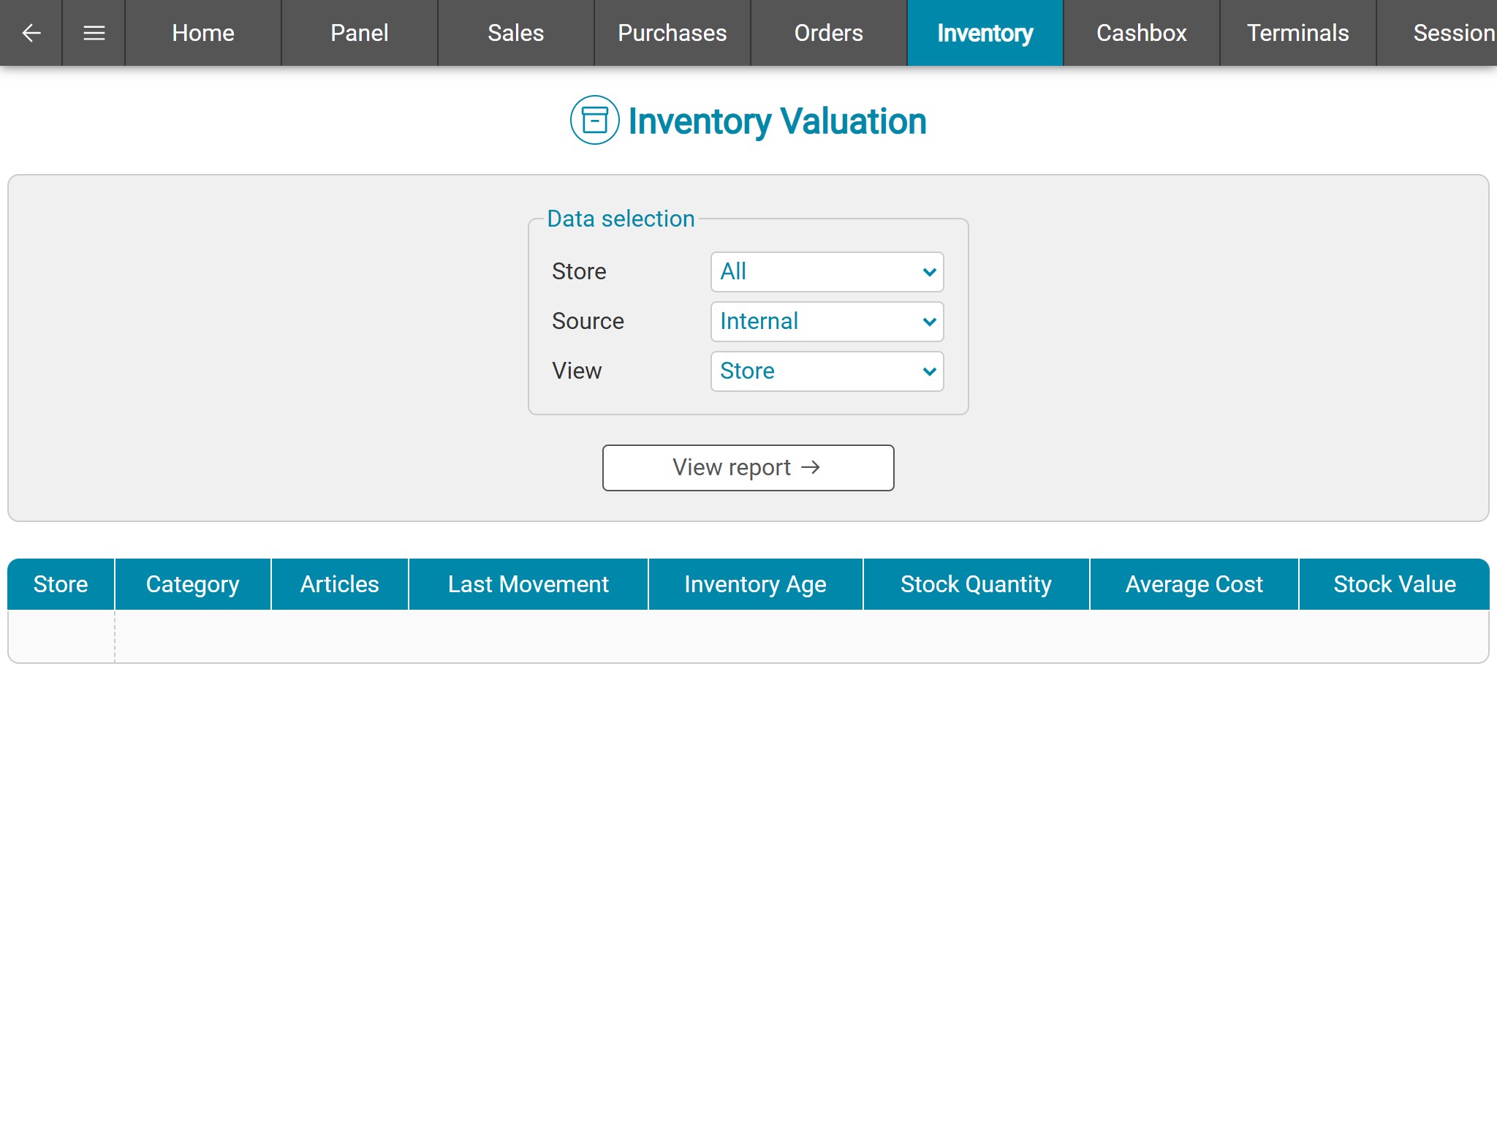Viewport: 1497px width, 1123px height.
Task: Click the Store column header
Action: 61,584
